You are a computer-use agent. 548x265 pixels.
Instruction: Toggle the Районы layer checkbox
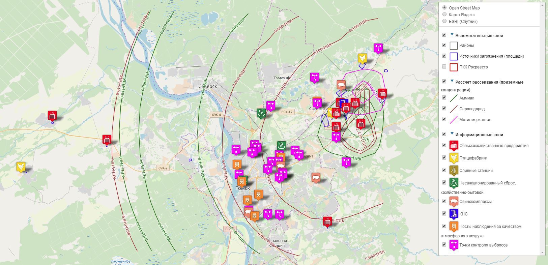444,45
